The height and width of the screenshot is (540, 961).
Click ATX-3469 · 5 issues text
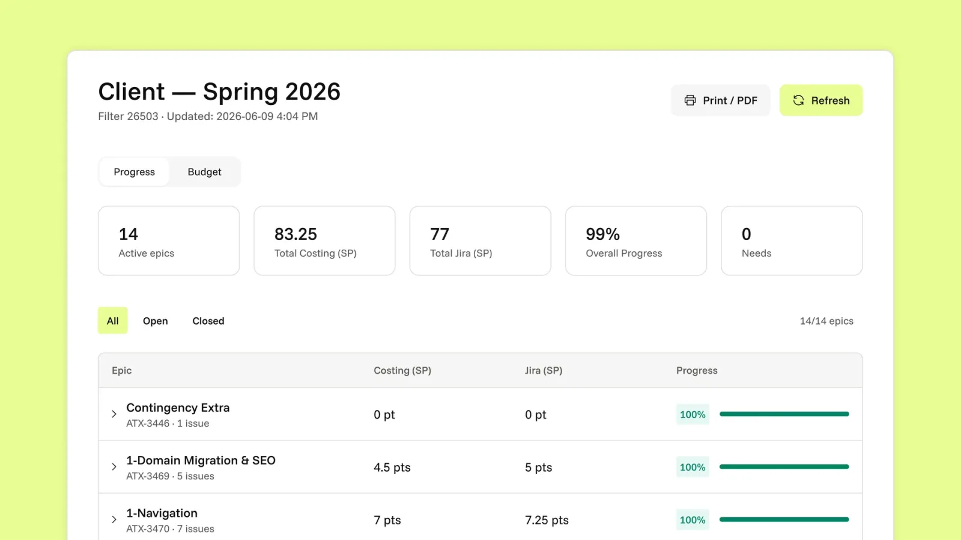coord(170,476)
